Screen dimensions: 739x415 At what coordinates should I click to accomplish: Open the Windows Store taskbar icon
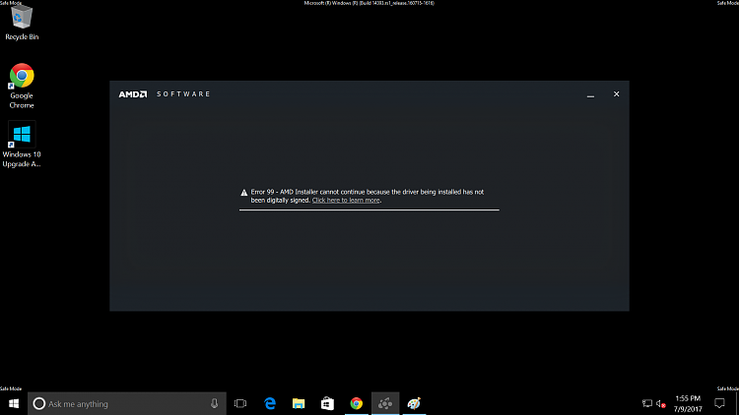327,404
